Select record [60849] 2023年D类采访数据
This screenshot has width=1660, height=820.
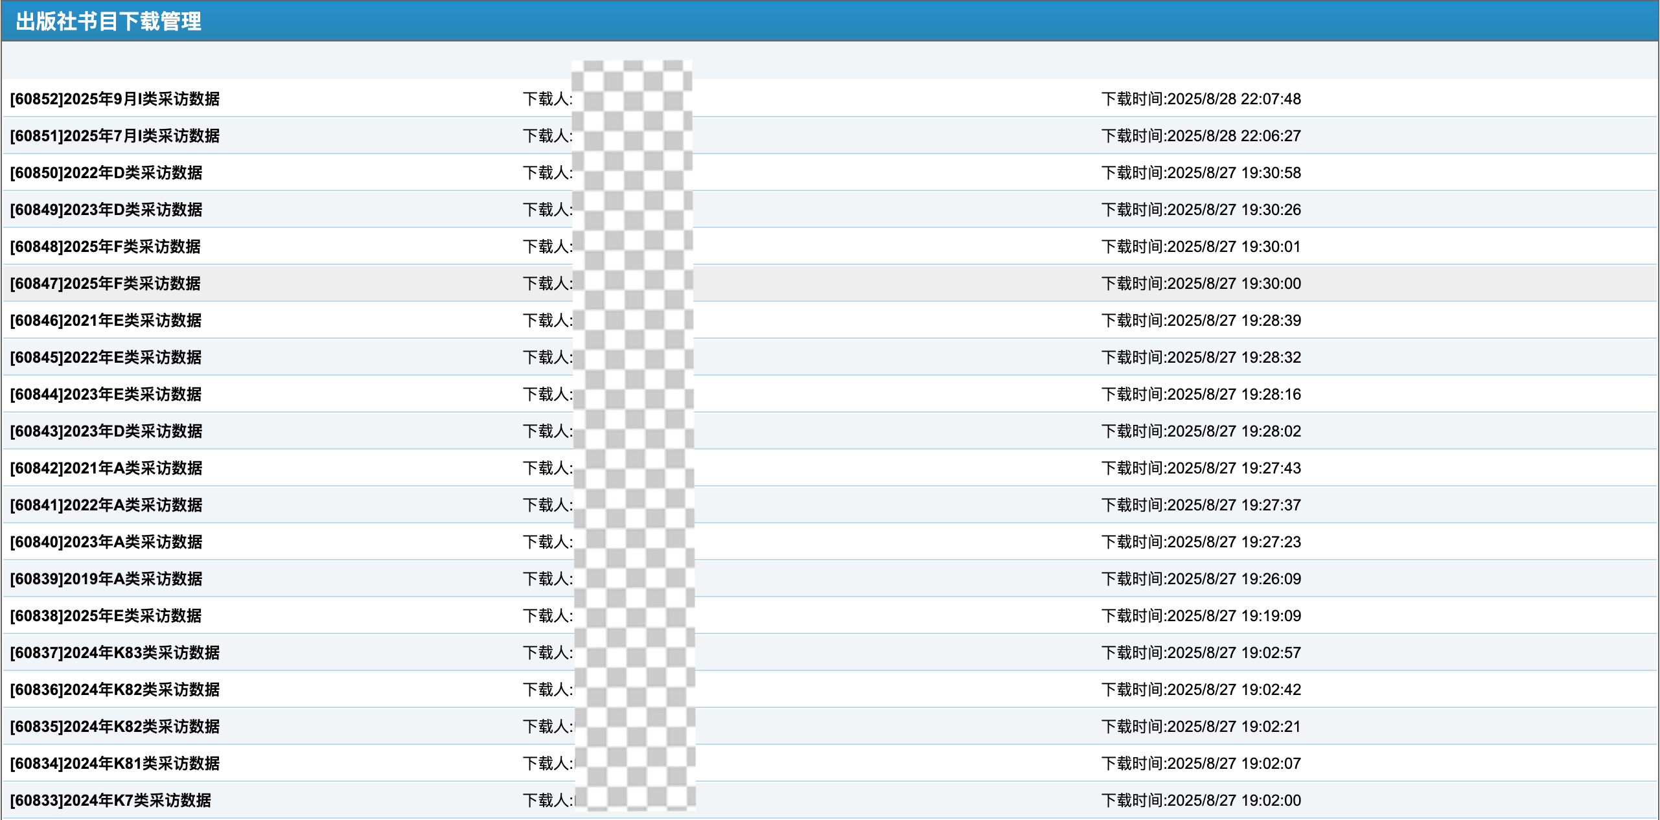106,210
